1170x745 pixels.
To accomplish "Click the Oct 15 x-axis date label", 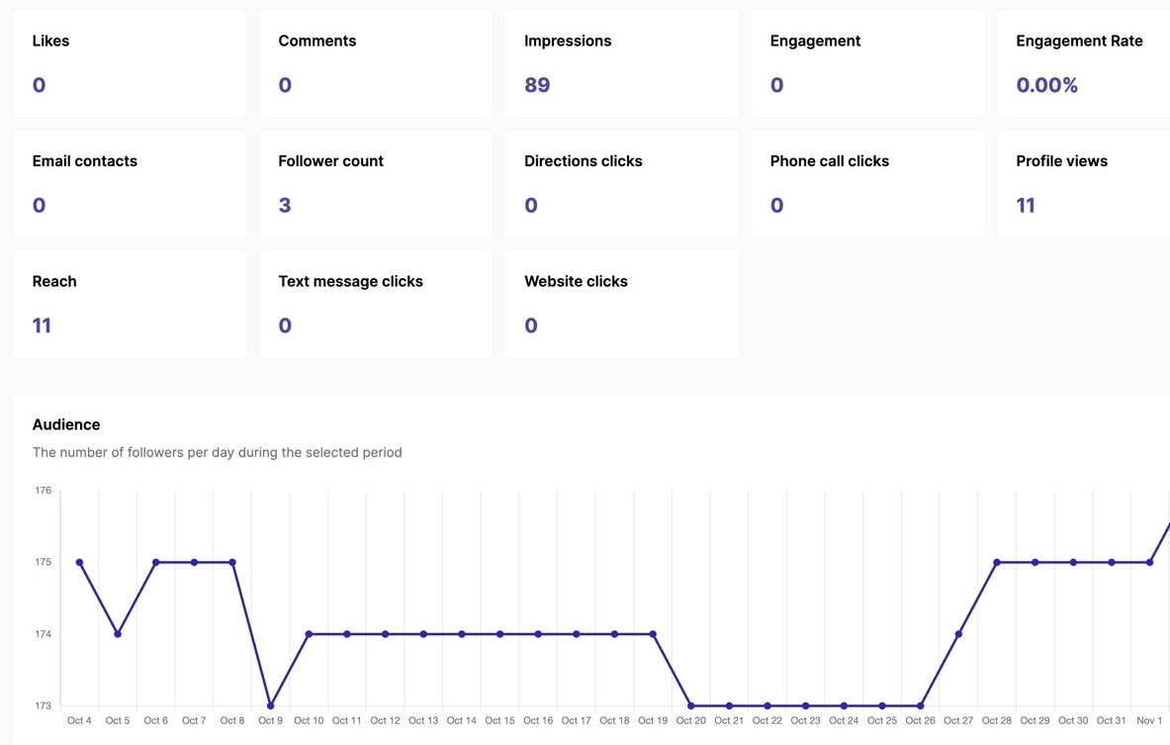I will [499, 720].
